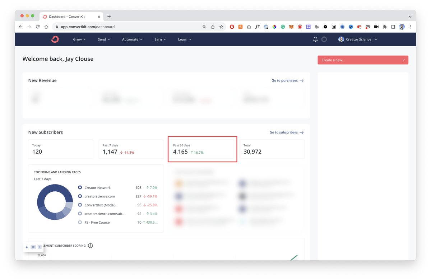Open a new browser tab
431x280 pixels.
point(109,17)
